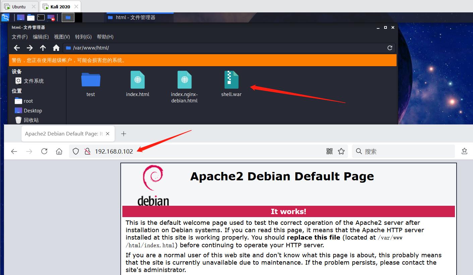Open the screen recorder panel icon

click(x=51, y=17)
